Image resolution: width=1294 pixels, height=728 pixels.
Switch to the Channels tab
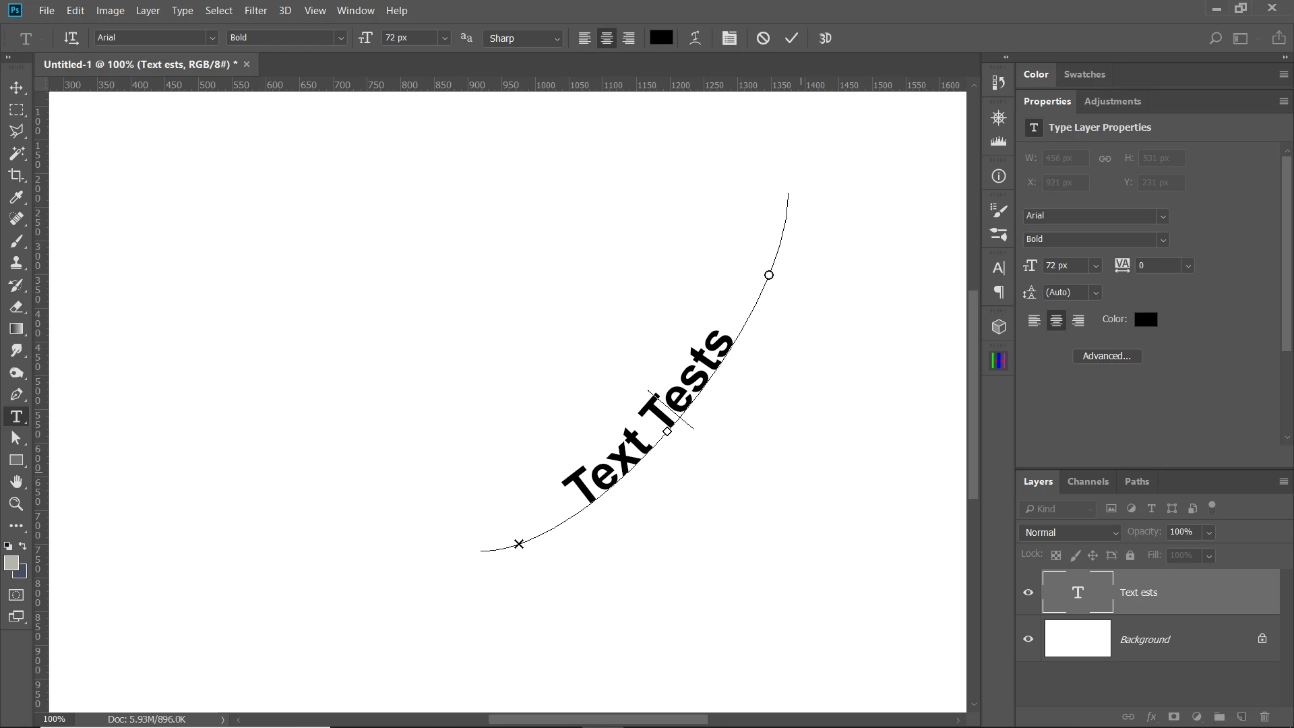pyautogui.click(x=1088, y=481)
